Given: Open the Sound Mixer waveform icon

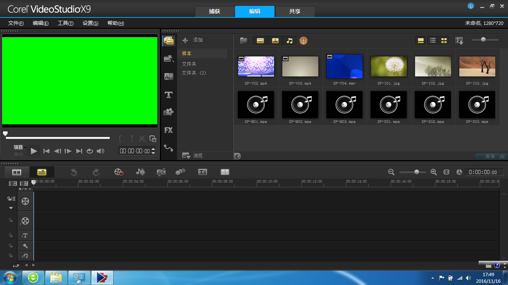Looking at the screenshot, I should pos(141,172).
